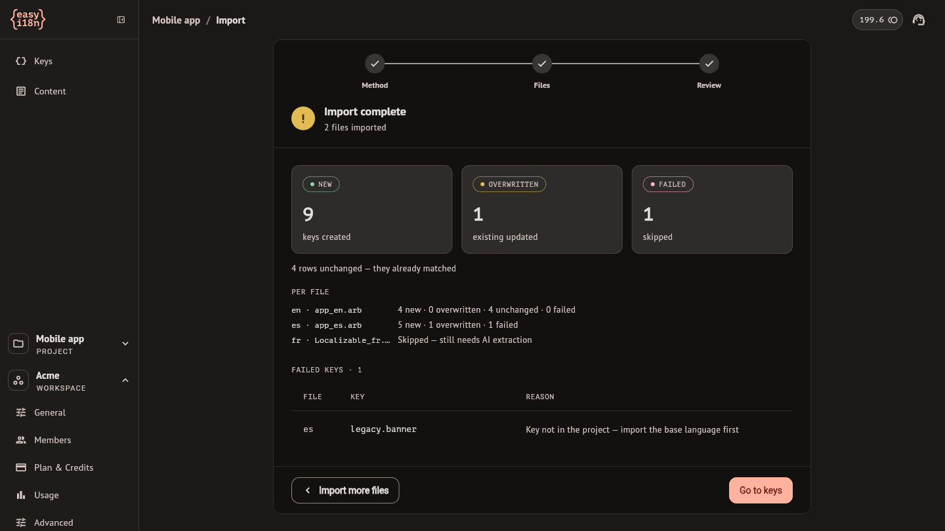The width and height of the screenshot is (945, 531).
Task: Click the FAILED status badge
Action: tap(668, 184)
